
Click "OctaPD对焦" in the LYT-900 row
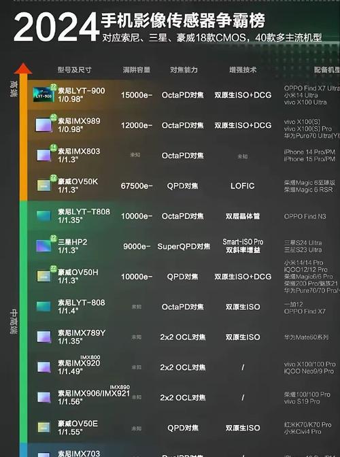183,95
